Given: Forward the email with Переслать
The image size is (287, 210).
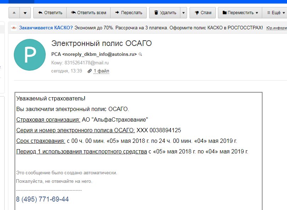Looking at the screenshot, I should pos(129,13).
